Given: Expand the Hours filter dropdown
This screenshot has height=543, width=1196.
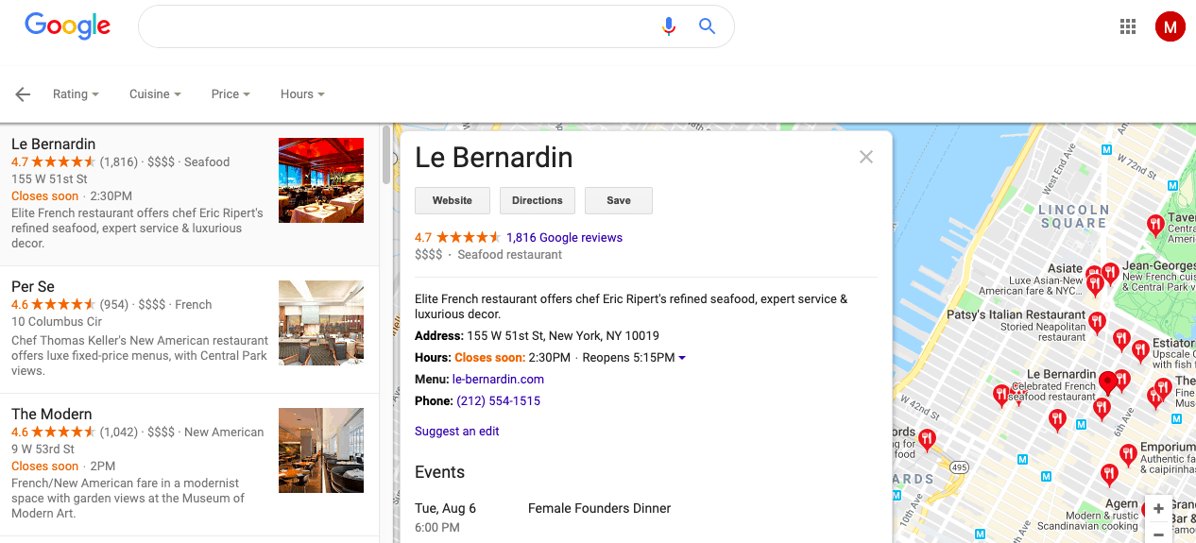Looking at the screenshot, I should 302,94.
